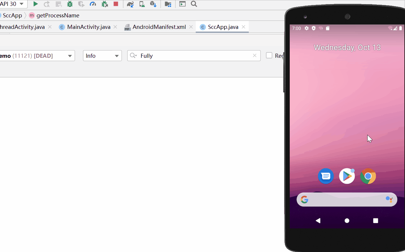Viewport: 405px width, 252px height.
Task: Click the Search Everywhere magnifier
Action: [194, 4]
